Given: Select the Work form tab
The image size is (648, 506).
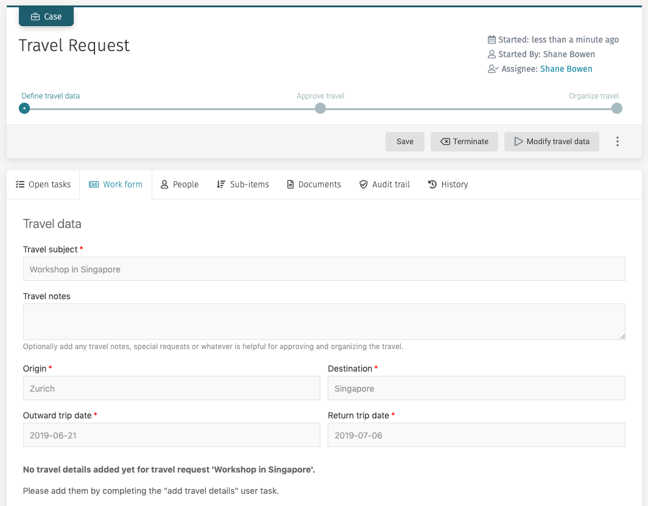Looking at the screenshot, I should click(116, 184).
